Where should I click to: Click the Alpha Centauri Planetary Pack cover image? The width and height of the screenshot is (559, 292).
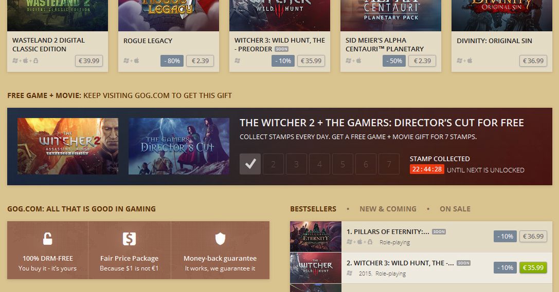click(391, 15)
